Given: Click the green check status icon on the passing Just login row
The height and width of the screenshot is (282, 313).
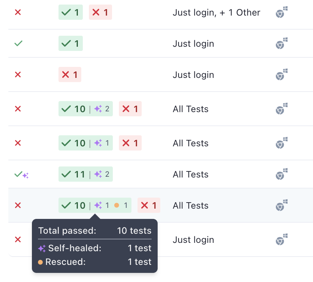Looking at the screenshot, I should pyautogui.click(x=18, y=43).
